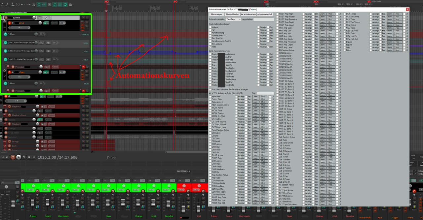423x220 pixels.
Task: Click the waveform shape icon on OCT Active envelope
Action: 42,43
